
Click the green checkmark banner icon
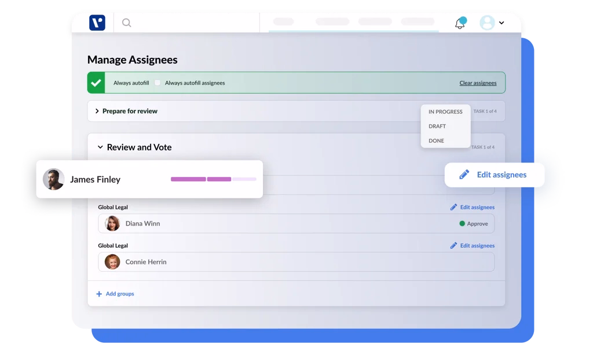96,83
